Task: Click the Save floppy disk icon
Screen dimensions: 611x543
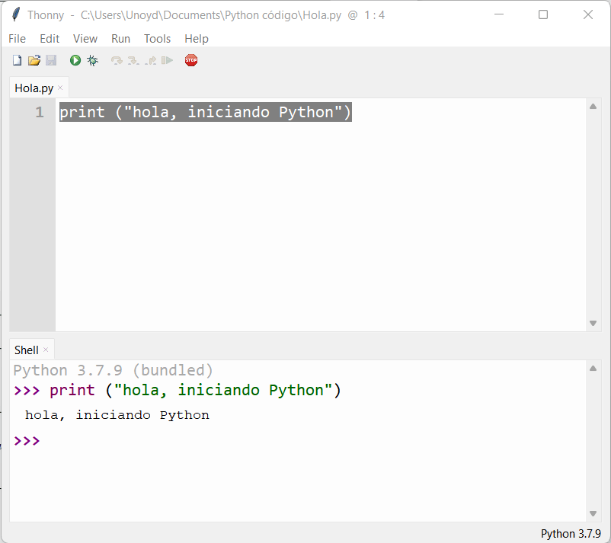Action: point(51,60)
